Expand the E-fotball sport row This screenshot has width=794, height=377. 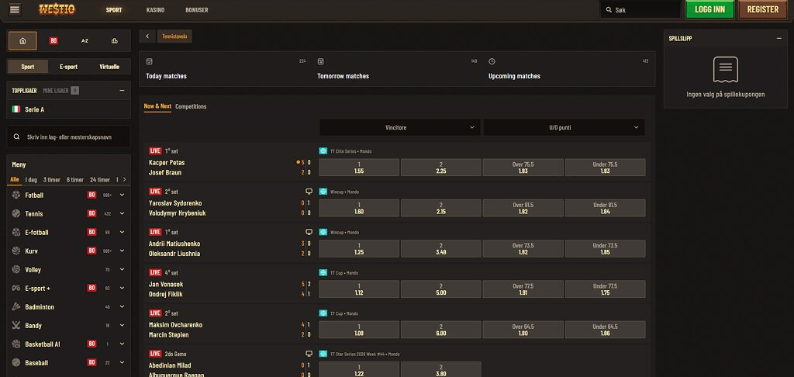(x=122, y=232)
